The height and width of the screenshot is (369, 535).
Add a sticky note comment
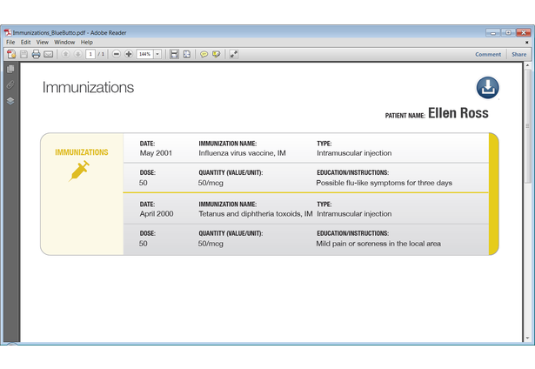pos(204,54)
